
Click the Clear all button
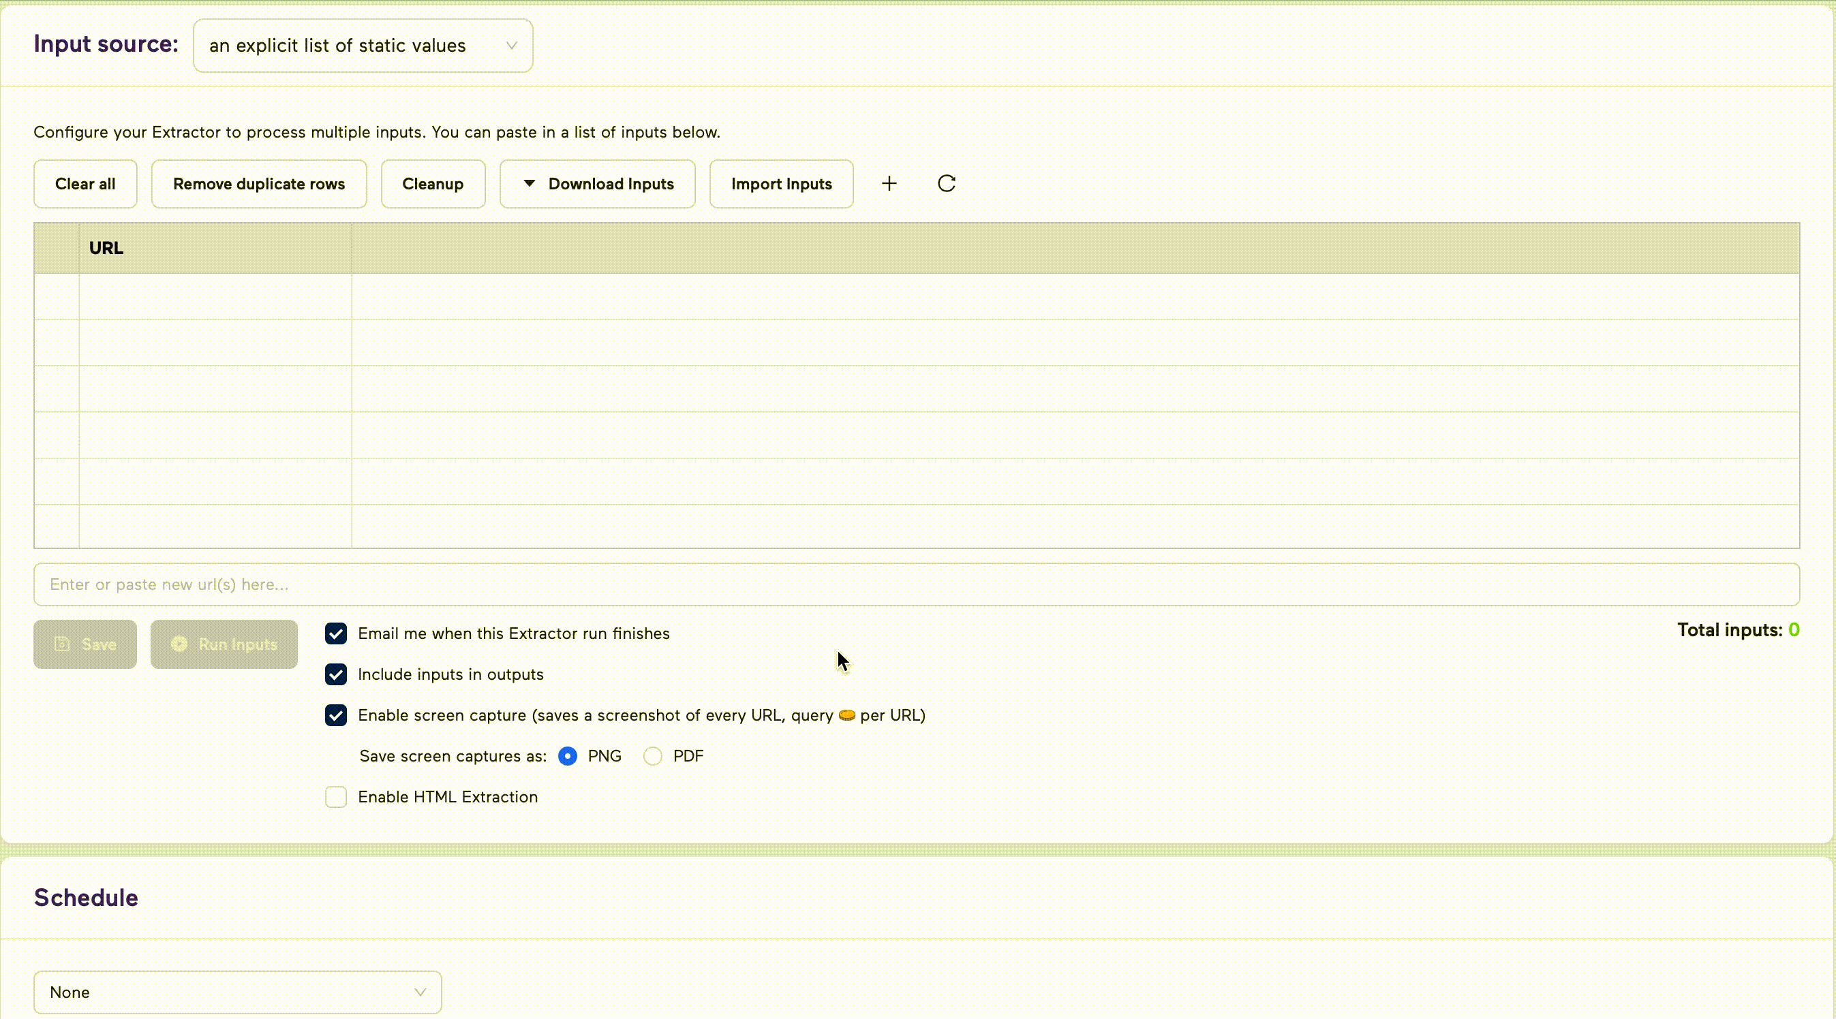(x=84, y=184)
